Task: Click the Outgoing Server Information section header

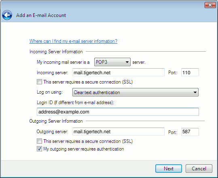Action: point(56,121)
